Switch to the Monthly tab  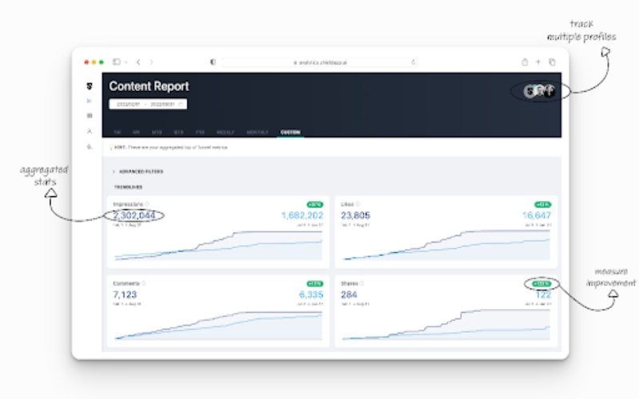click(257, 132)
